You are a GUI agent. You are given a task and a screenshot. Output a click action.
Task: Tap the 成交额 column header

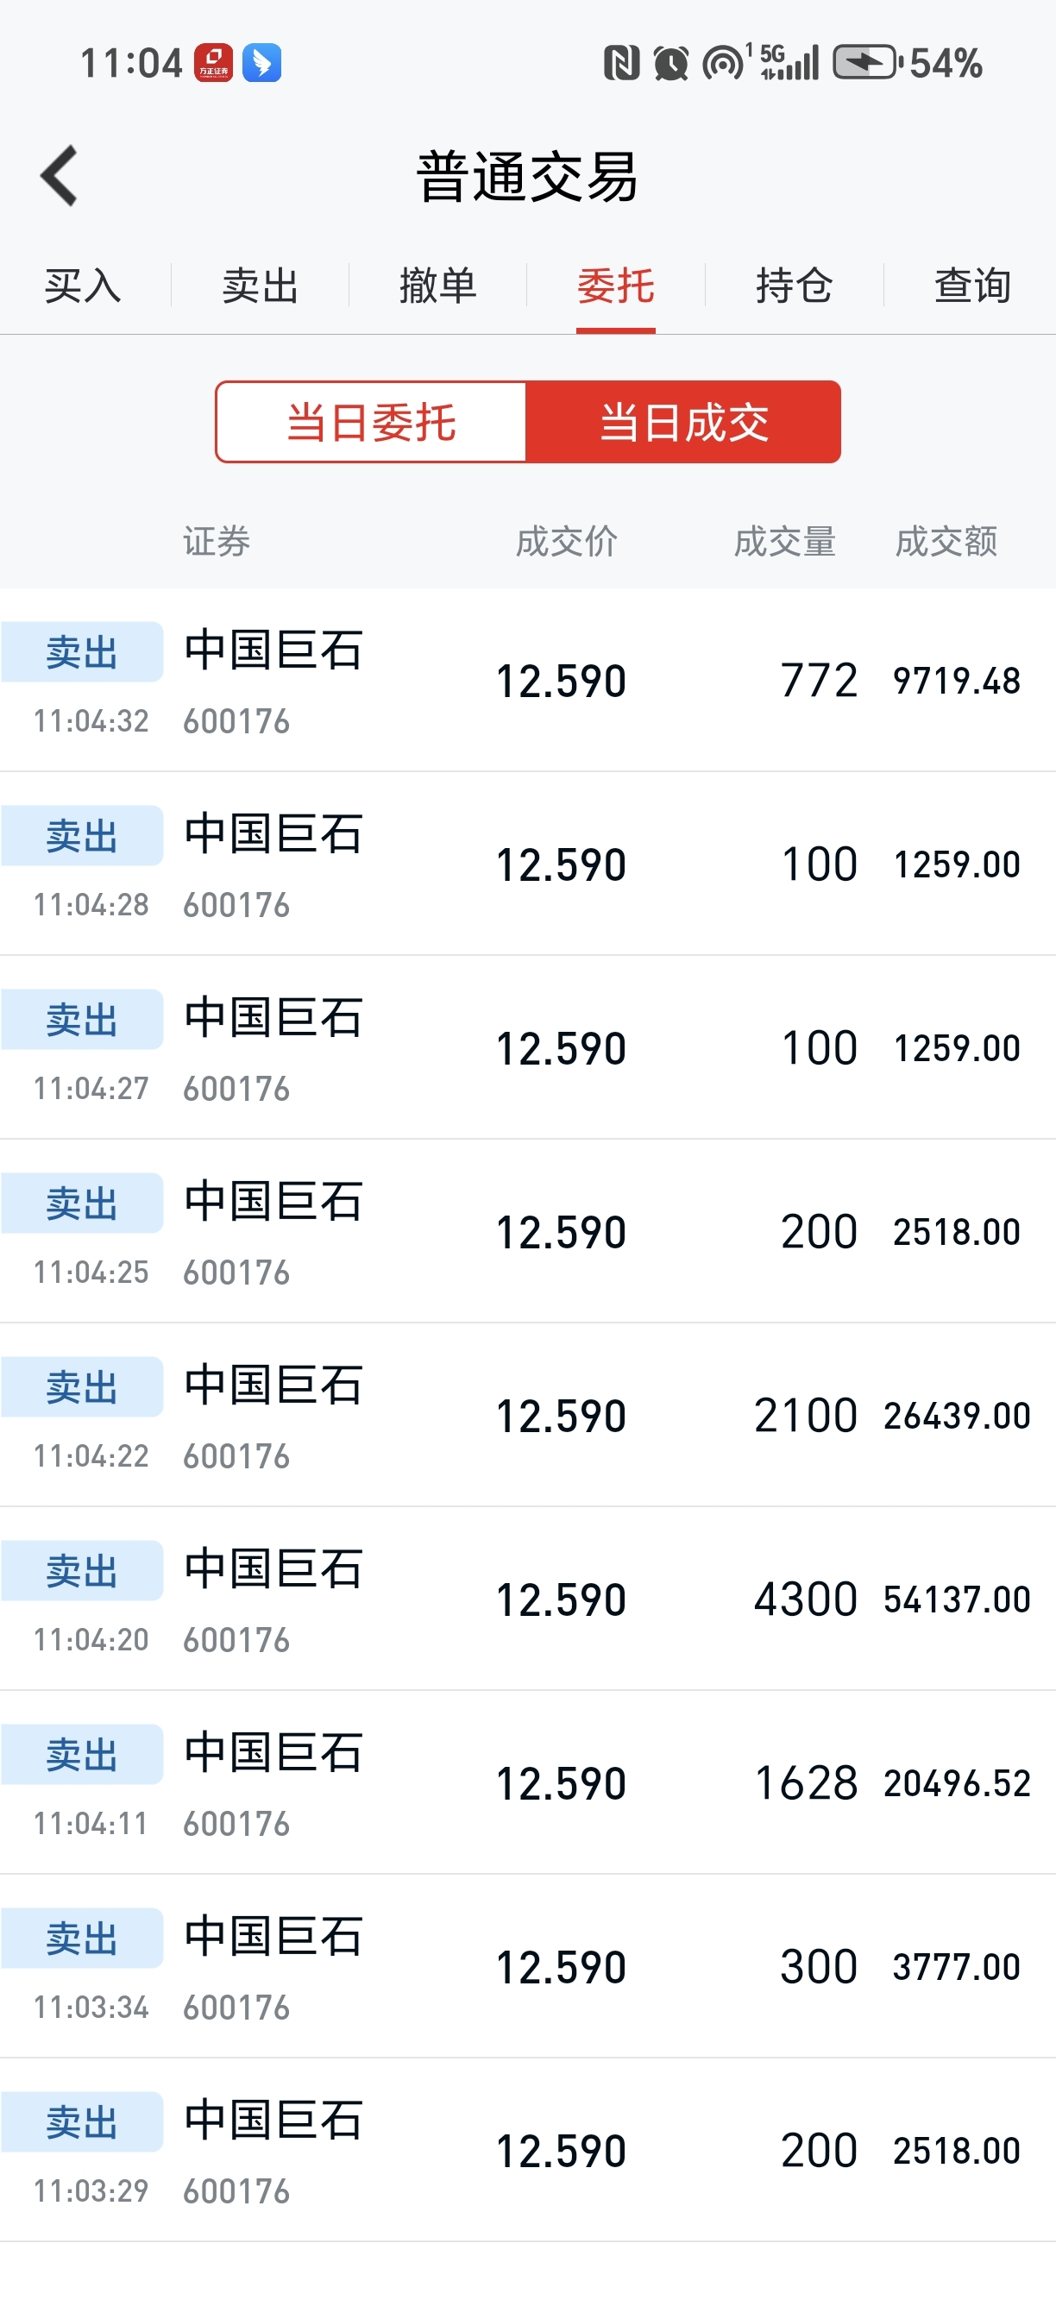[946, 541]
